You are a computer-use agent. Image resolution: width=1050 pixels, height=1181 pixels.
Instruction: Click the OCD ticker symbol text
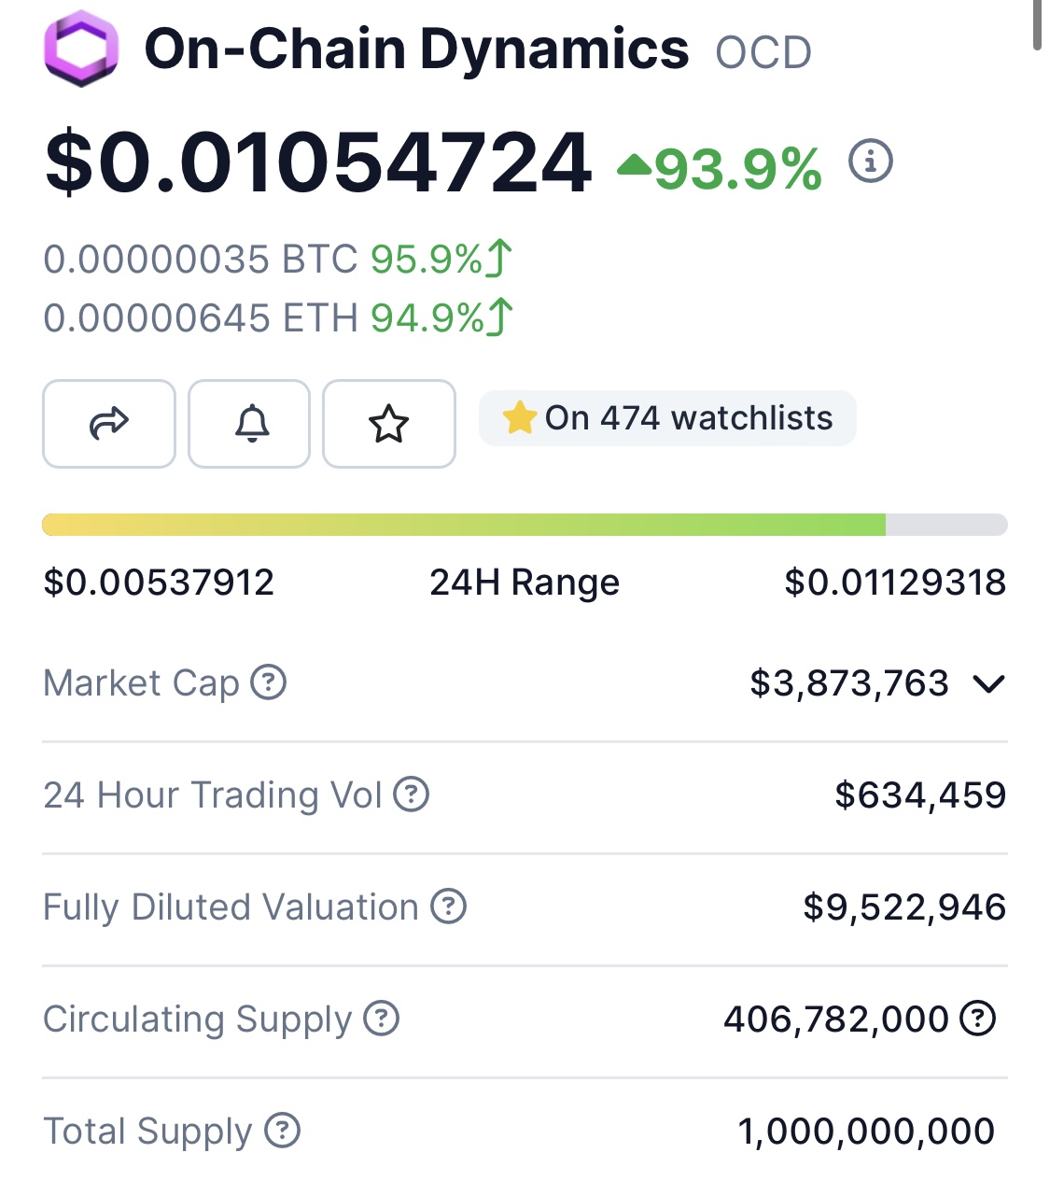[763, 52]
